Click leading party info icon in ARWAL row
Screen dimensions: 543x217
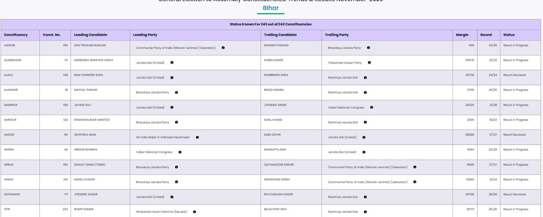(176, 182)
